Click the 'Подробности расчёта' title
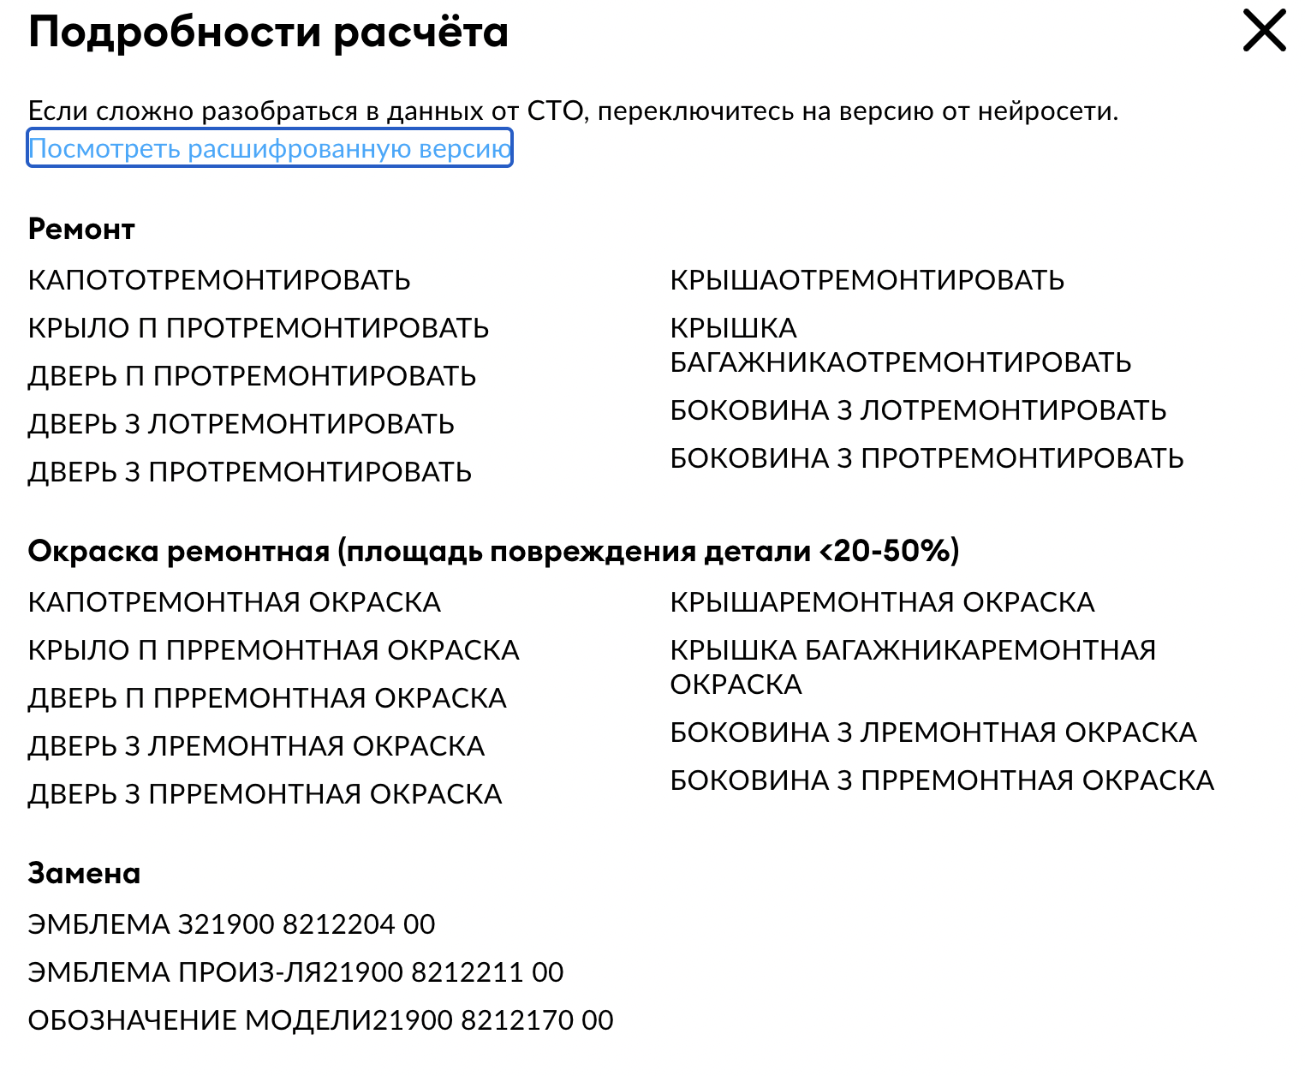 pyautogui.click(x=268, y=33)
